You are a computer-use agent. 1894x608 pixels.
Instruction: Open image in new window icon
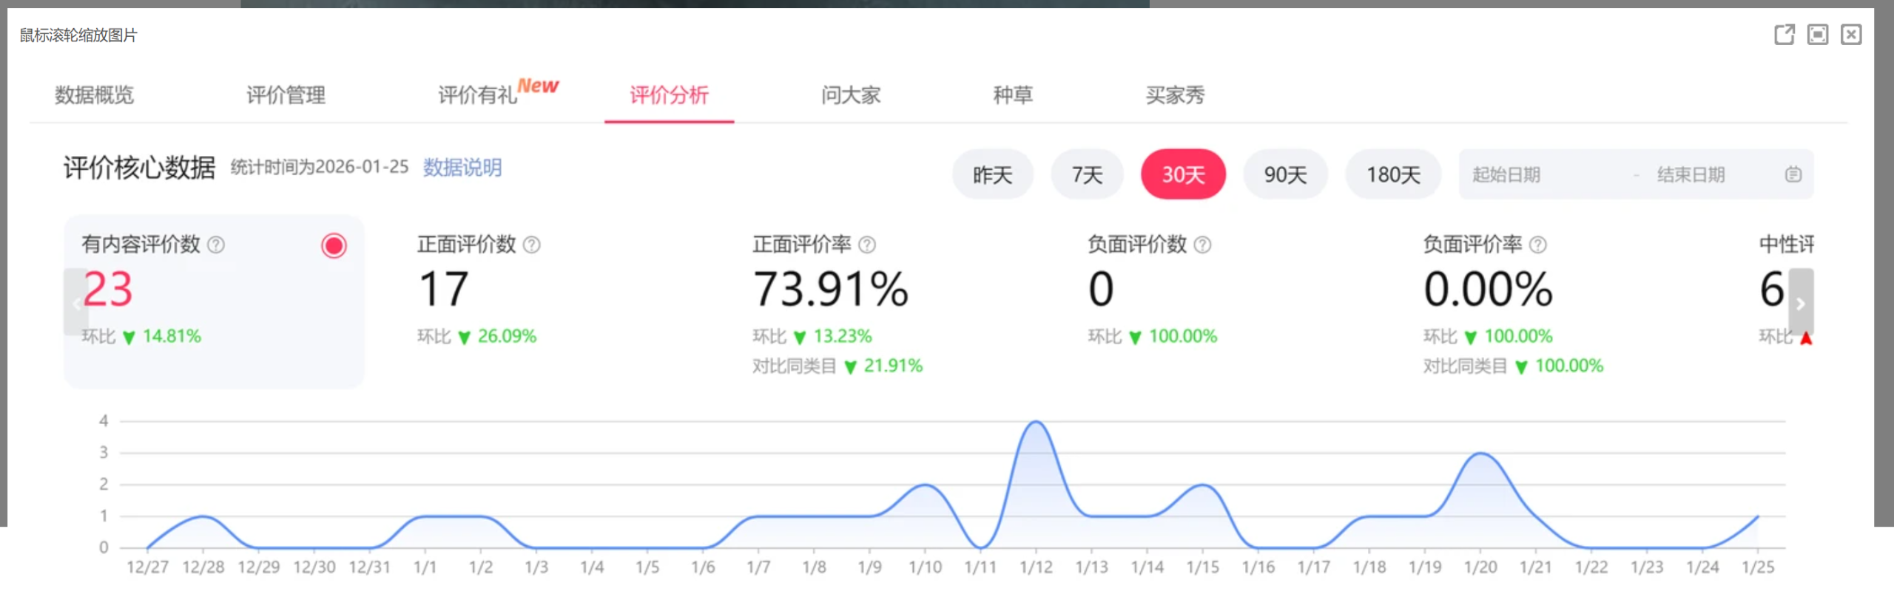tap(1784, 35)
